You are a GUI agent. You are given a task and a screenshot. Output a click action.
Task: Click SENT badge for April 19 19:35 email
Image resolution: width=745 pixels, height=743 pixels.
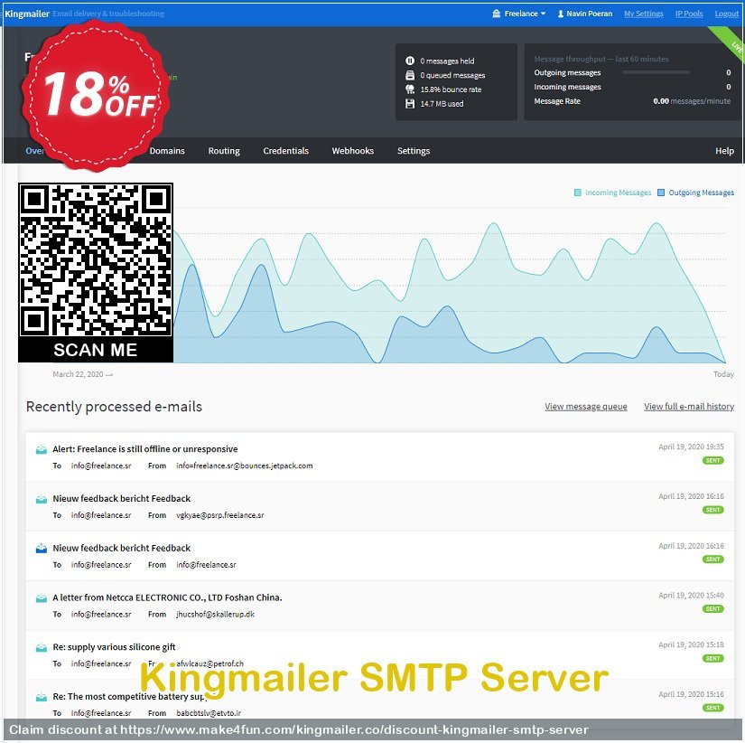click(x=712, y=460)
